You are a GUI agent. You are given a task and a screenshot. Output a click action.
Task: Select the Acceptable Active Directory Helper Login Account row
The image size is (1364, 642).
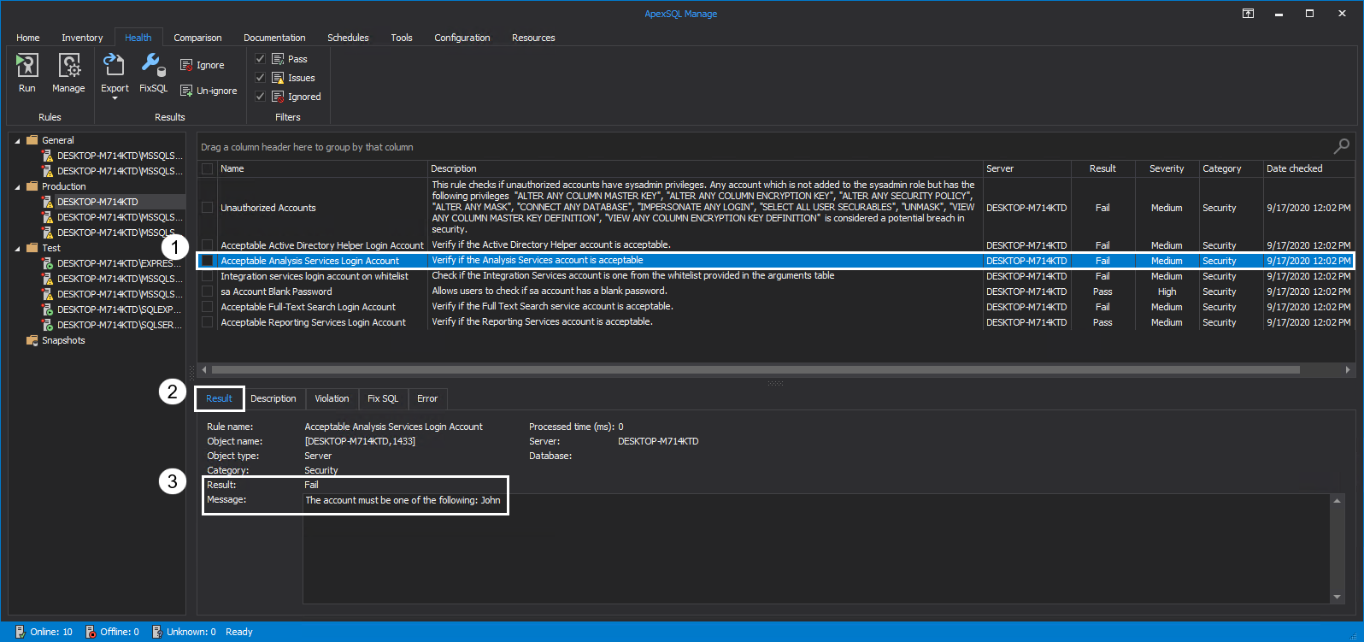tap(776, 245)
